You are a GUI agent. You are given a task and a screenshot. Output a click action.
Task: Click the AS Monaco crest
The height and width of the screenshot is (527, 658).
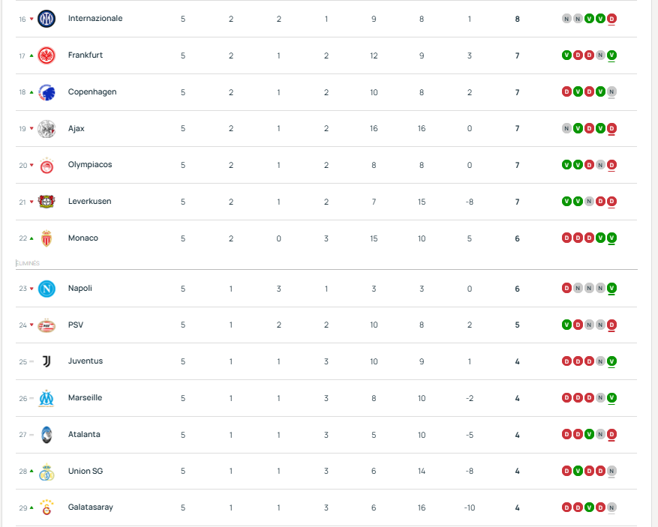tap(47, 238)
